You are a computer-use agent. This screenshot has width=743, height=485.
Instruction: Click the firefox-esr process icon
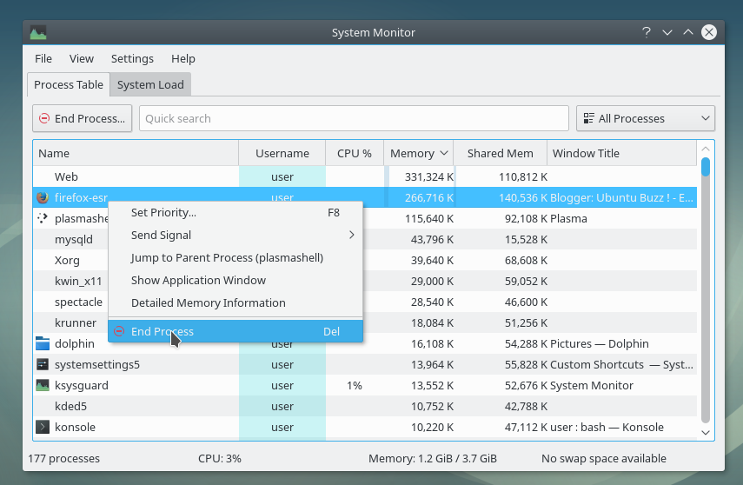coord(43,197)
